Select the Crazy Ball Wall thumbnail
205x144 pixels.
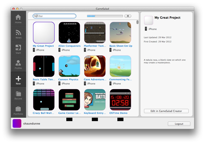[44, 100]
